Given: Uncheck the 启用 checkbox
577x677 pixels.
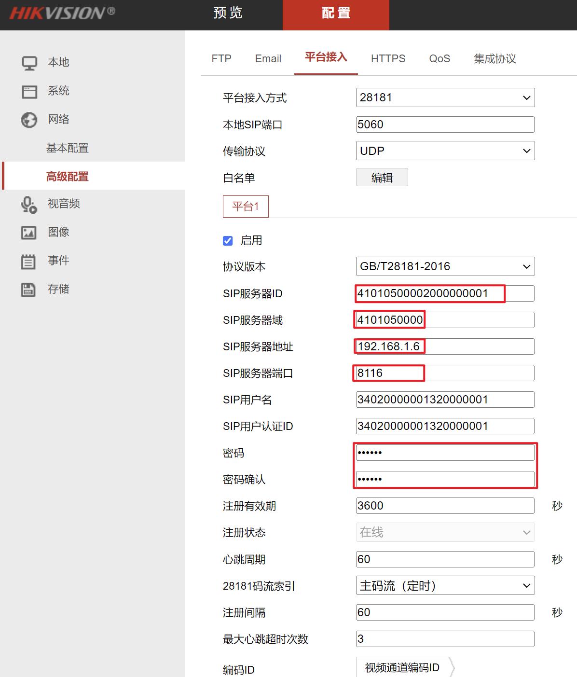Looking at the screenshot, I should [x=228, y=241].
